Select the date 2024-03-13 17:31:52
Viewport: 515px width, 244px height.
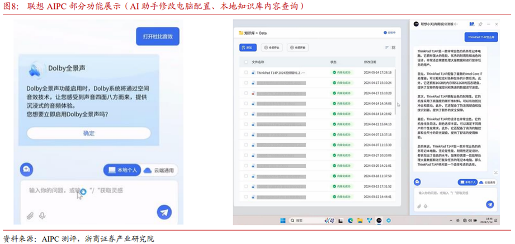pyautogui.click(x=377, y=186)
